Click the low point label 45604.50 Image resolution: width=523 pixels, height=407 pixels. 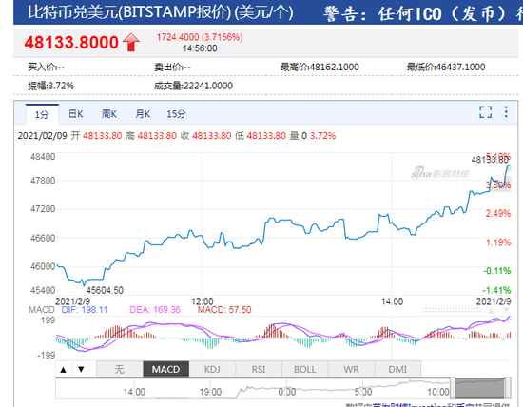pyautogui.click(x=105, y=290)
